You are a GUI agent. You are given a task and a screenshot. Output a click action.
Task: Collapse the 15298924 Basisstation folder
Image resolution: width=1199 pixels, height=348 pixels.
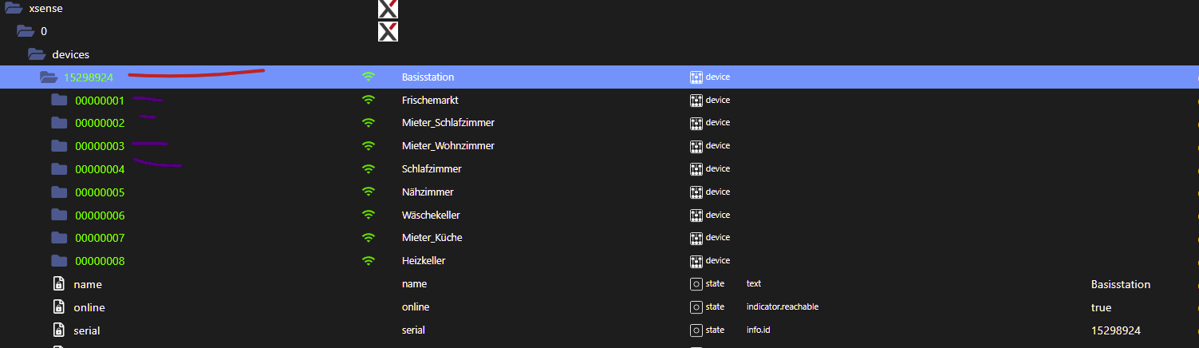(x=49, y=77)
